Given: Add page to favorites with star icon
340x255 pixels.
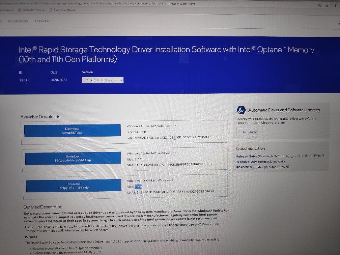Looking at the screenshot, I should click(327, 5).
